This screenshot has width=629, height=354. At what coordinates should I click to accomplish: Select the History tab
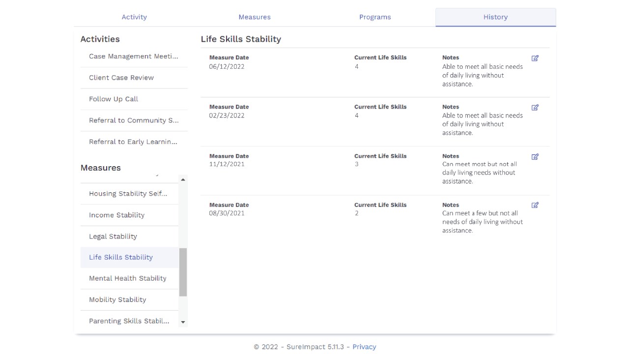click(x=495, y=17)
